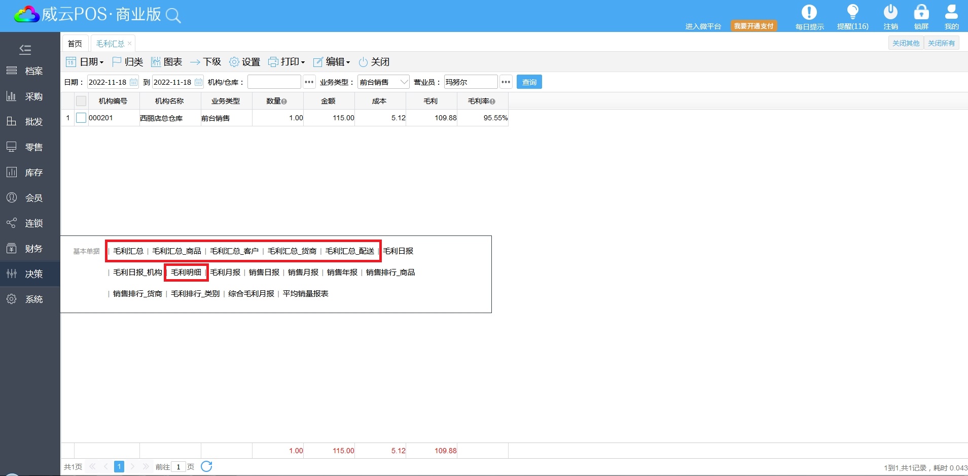Open the chart (图表) toolbar button
Image resolution: width=968 pixels, height=476 pixels.
coord(166,62)
